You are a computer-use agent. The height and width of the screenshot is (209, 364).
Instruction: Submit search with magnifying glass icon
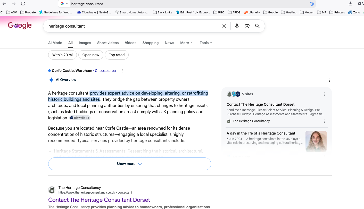pos(257,26)
